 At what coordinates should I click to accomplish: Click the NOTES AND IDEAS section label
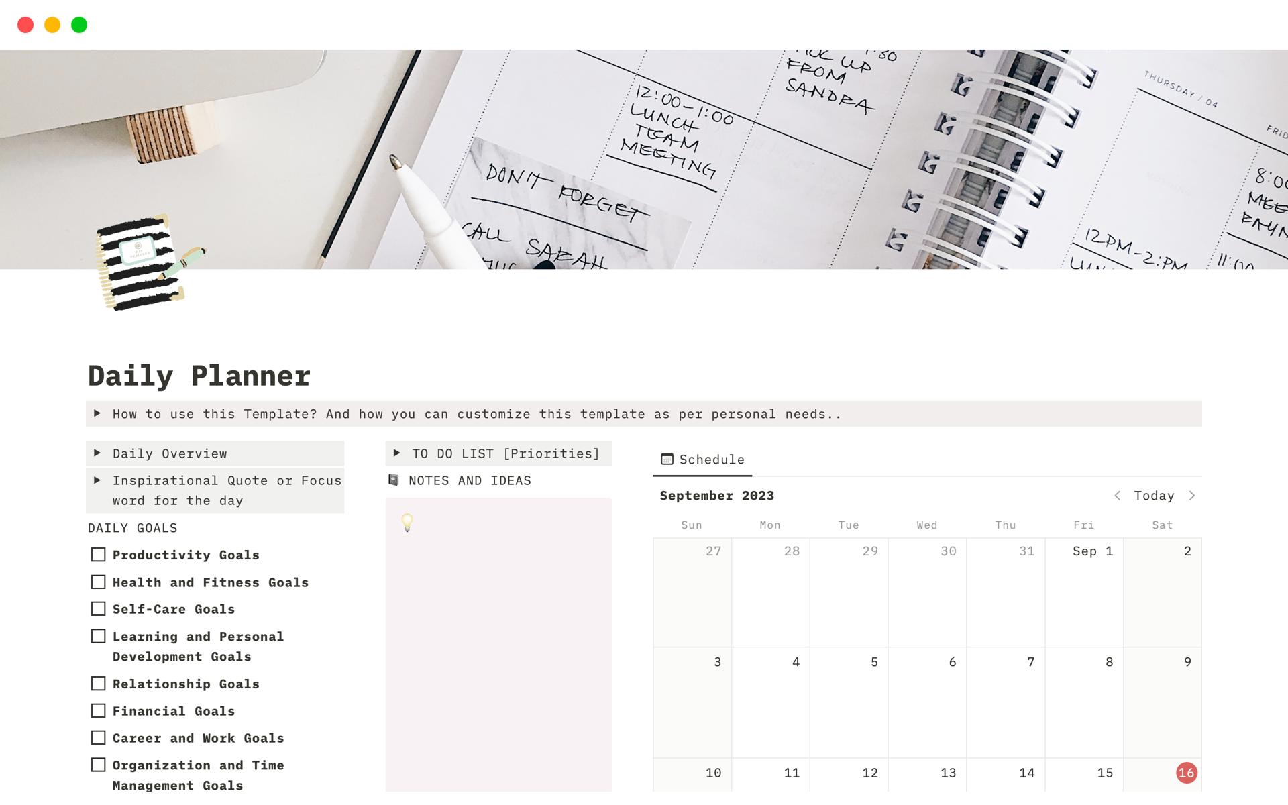point(471,480)
